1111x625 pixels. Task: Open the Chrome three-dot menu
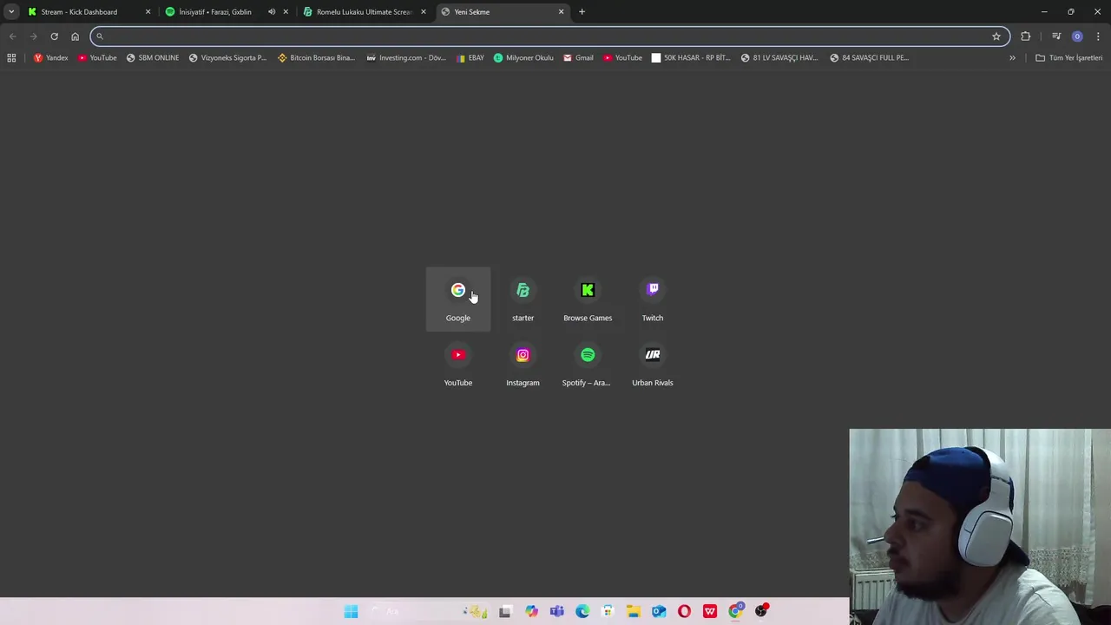pyautogui.click(x=1098, y=36)
